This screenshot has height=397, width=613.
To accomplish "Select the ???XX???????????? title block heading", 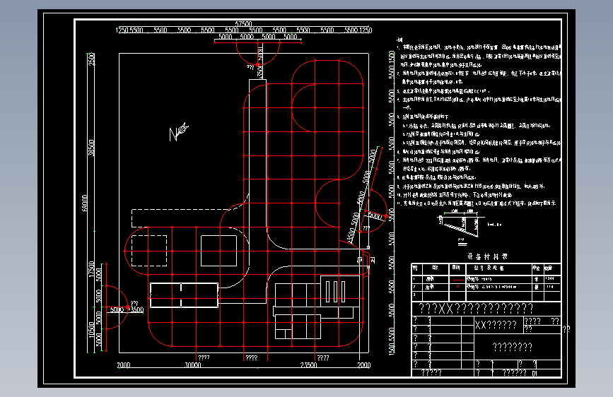I will 476,309.
